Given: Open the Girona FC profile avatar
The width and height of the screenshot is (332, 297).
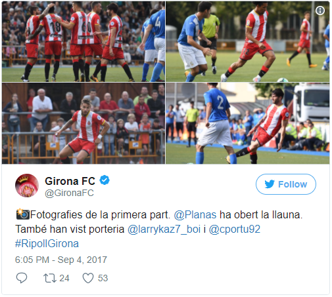Looking at the screenshot, I should pyautogui.click(x=27, y=186).
